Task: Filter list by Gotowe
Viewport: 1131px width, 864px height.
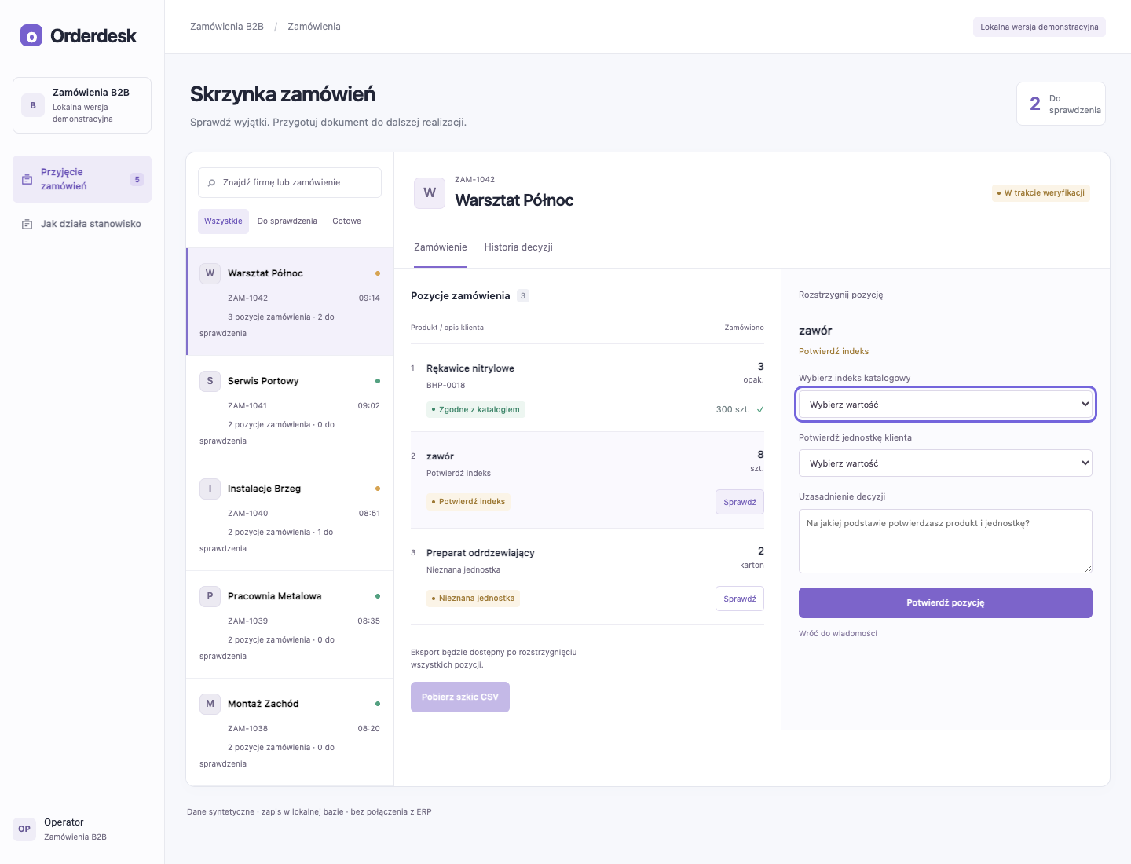Action: tap(346, 221)
